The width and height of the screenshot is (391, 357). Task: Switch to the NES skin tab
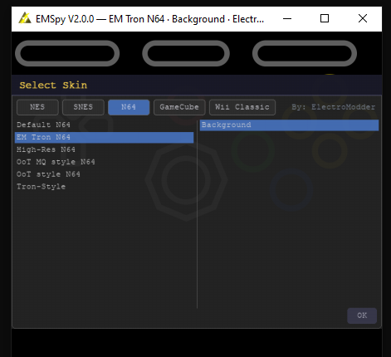coord(37,107)
